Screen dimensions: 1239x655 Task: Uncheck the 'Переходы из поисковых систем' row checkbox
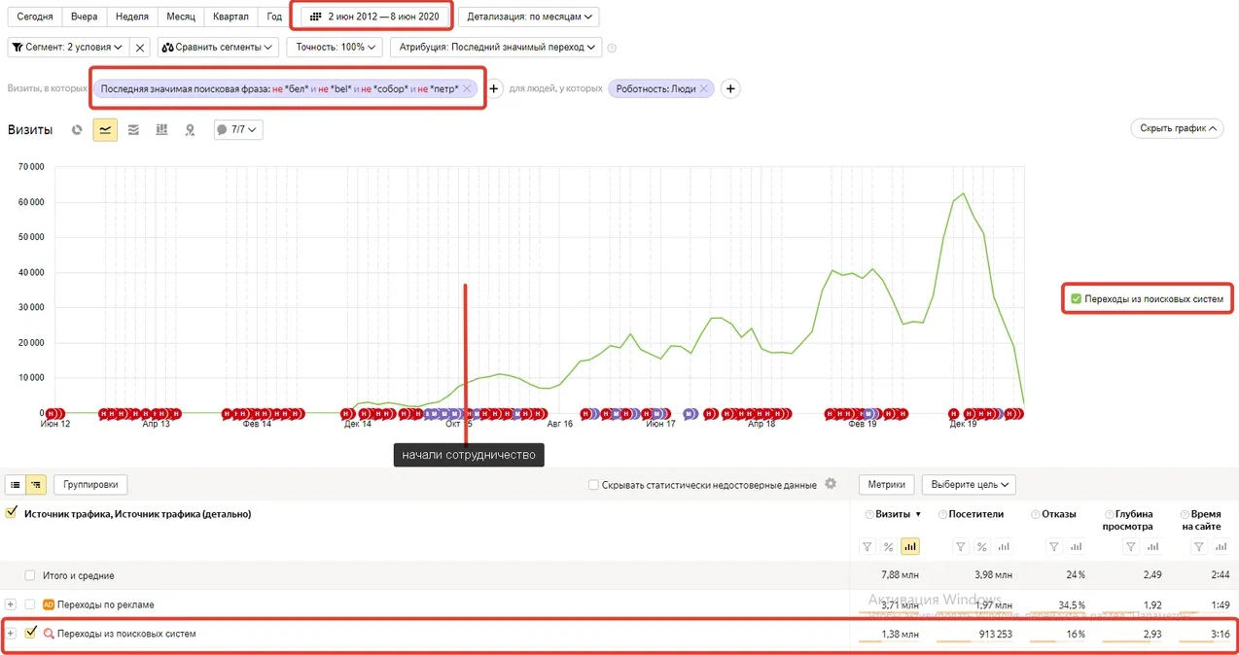pyautogui.click(x=30, y=633)
